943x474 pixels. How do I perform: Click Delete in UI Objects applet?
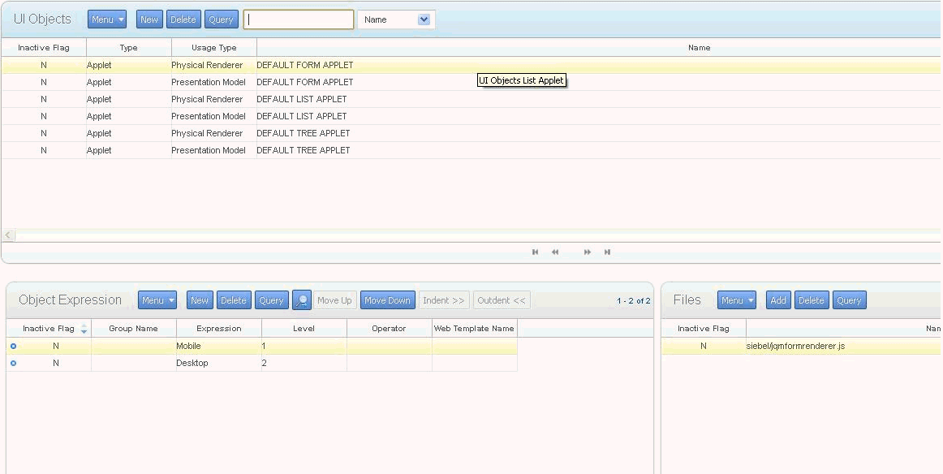(183, 19)
